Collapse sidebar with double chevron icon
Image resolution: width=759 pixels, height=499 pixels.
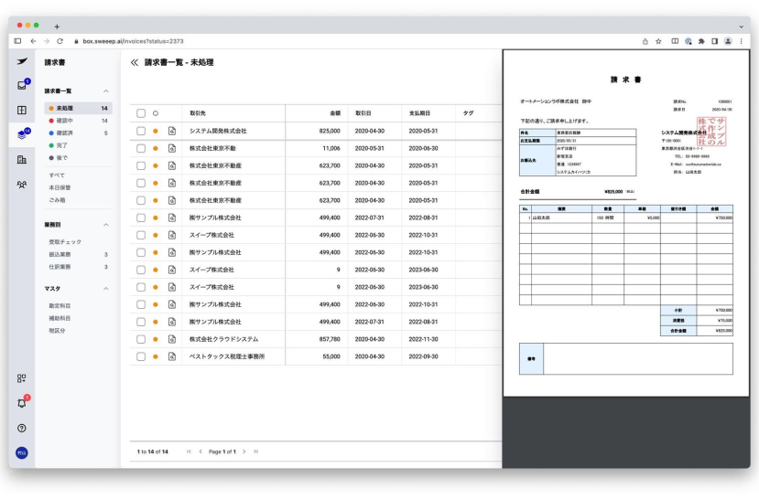(x=135, y=63)
